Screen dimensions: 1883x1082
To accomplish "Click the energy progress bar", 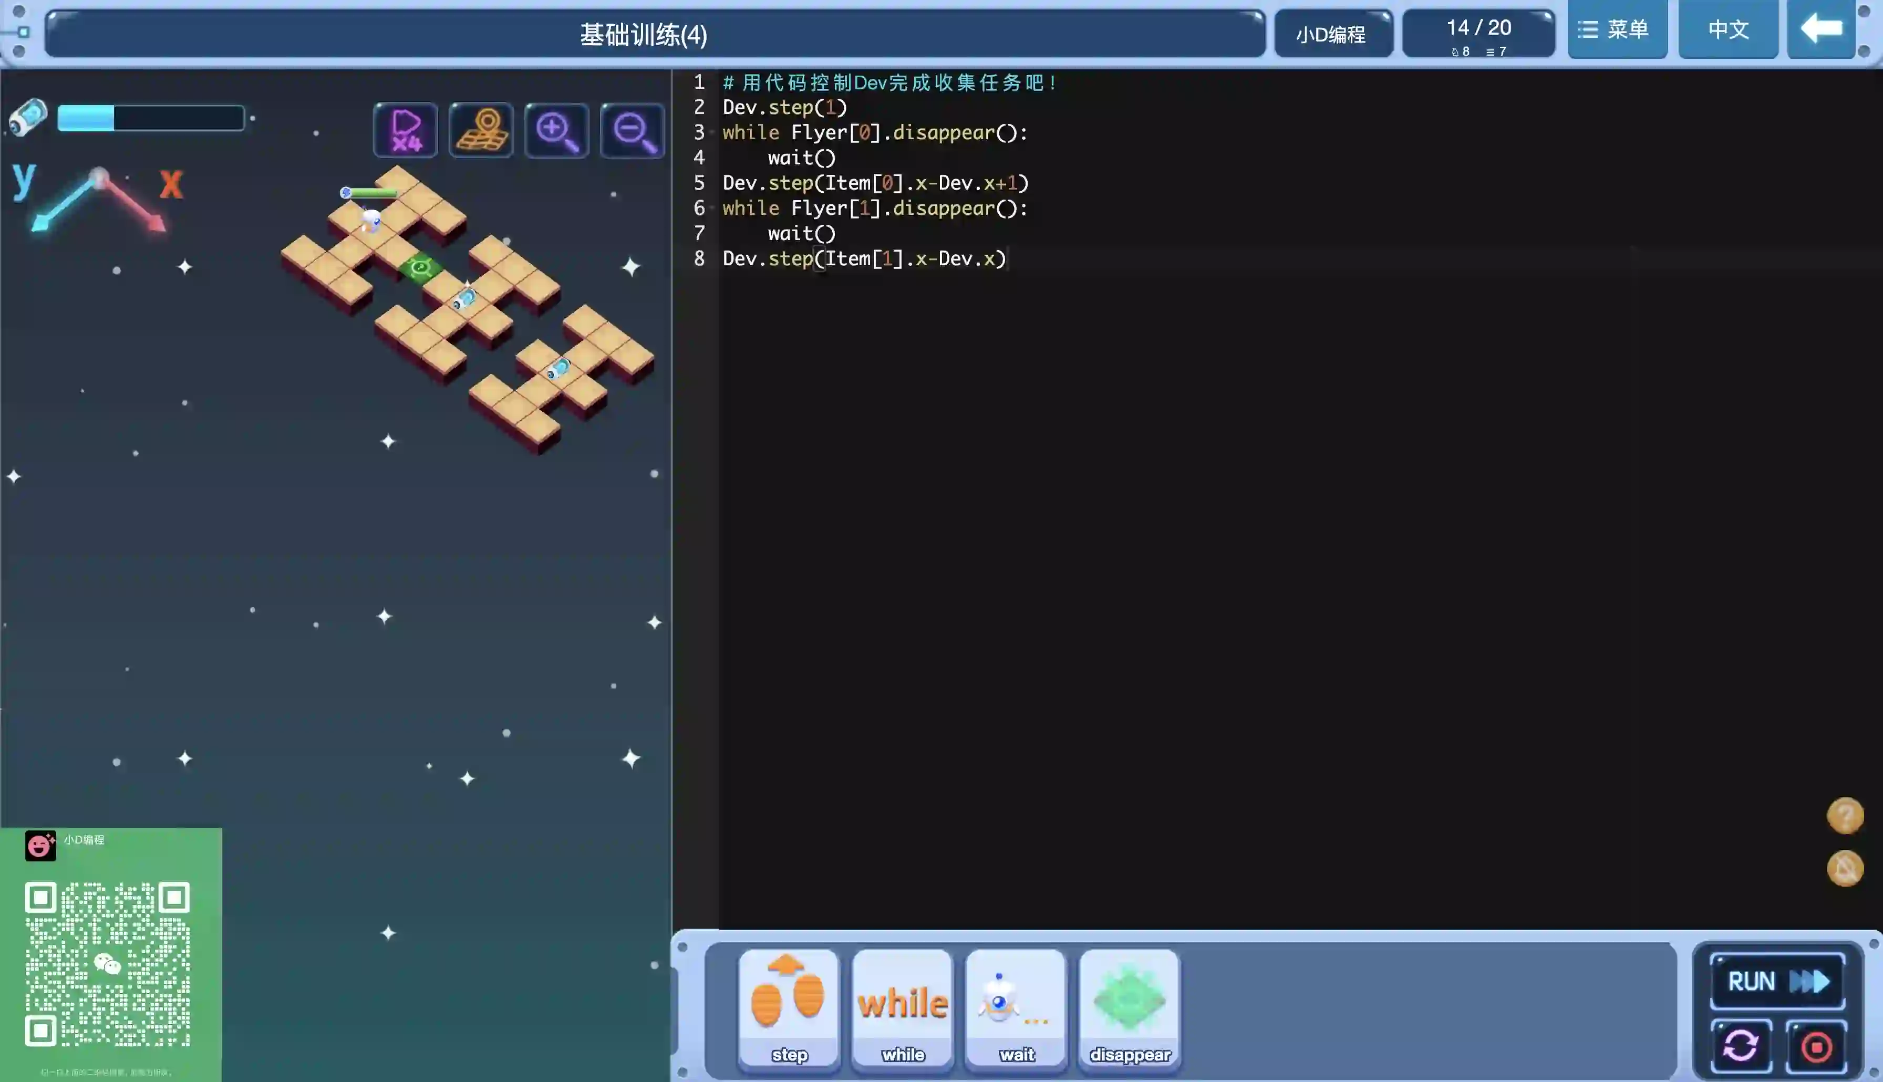I will 151,118.
